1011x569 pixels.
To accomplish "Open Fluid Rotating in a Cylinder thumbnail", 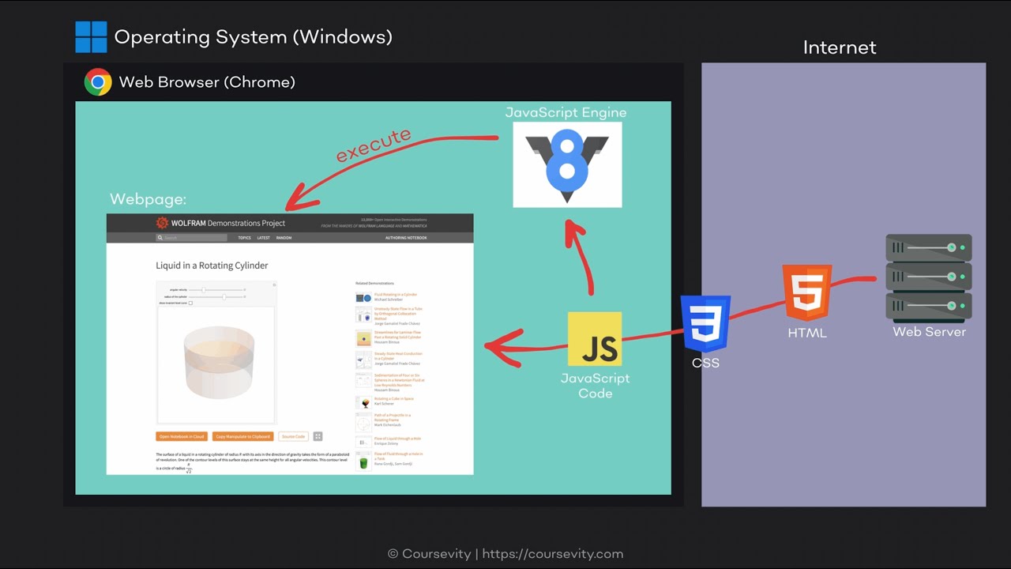I will (363, 298).
